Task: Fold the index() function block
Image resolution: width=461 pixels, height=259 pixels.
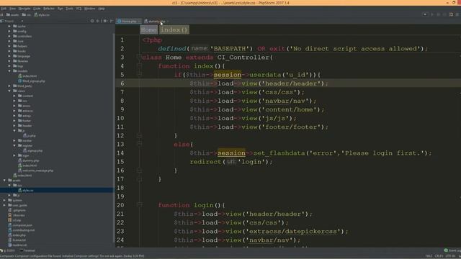Action: click(140, 66)
